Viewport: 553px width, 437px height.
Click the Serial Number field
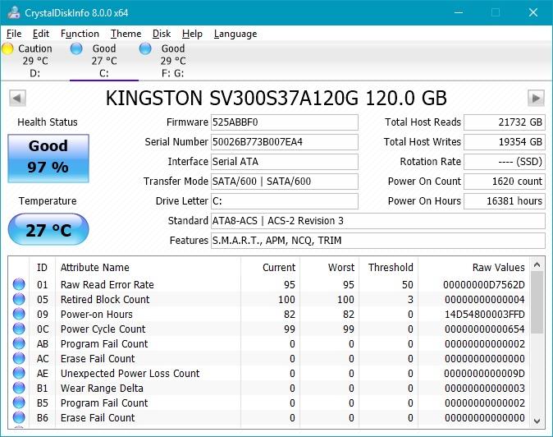[285, 142]
